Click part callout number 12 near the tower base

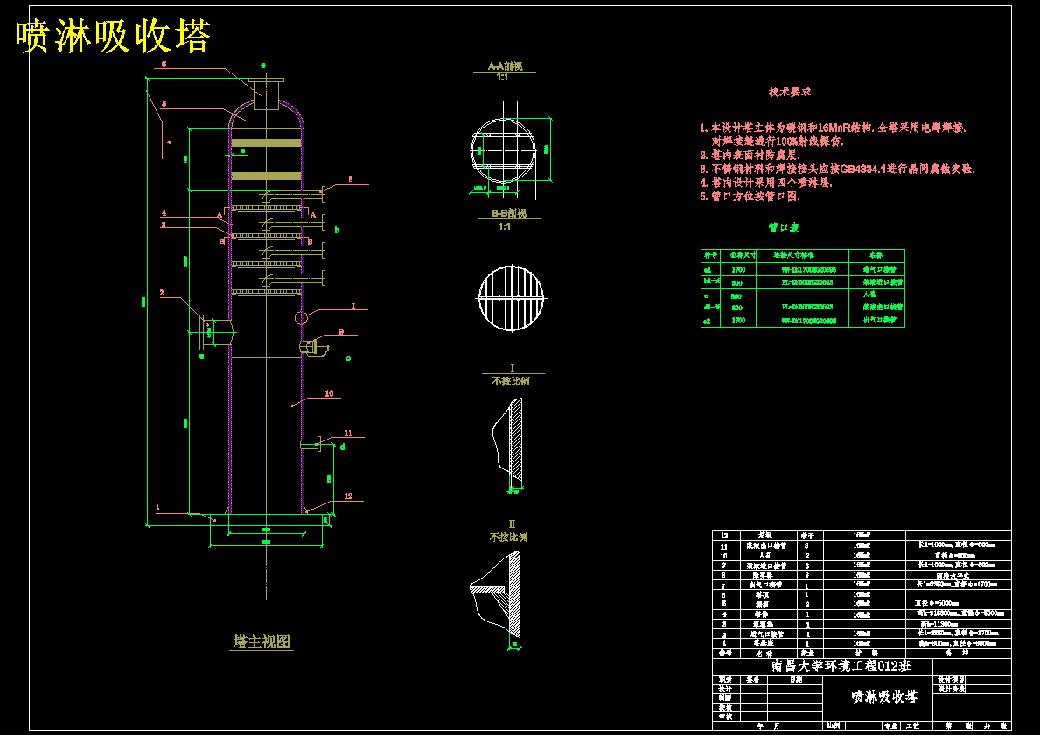click(348, 496)
